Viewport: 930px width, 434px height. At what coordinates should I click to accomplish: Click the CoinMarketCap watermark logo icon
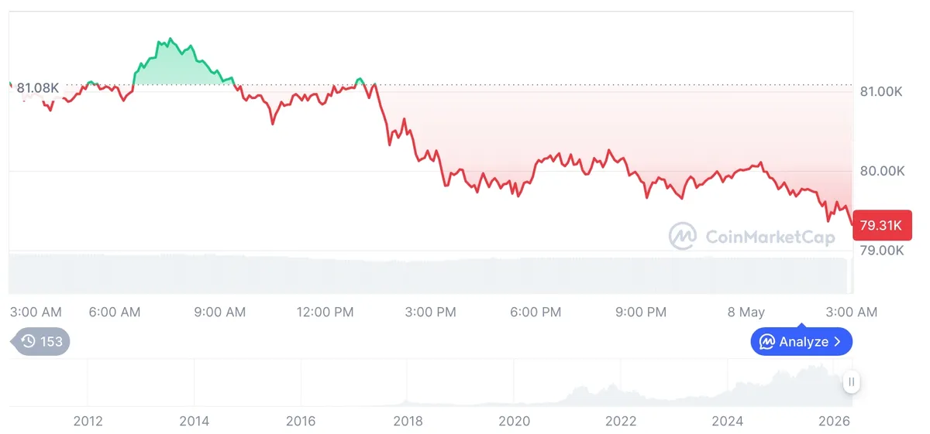click(683, 236)
